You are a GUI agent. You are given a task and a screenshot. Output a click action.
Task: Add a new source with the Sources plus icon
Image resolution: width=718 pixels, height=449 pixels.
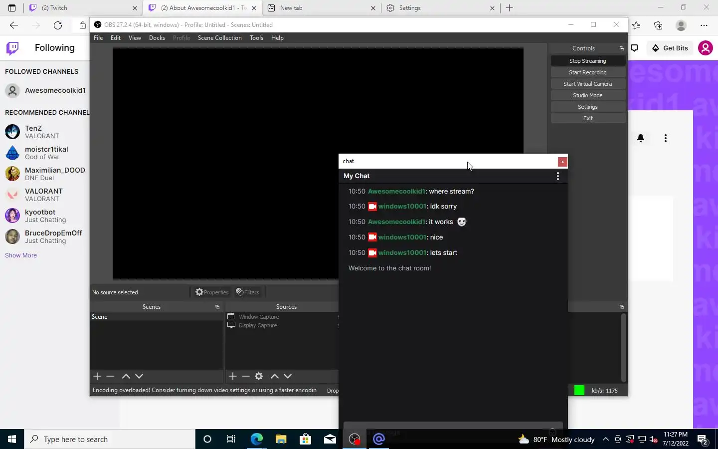point(233,376)
